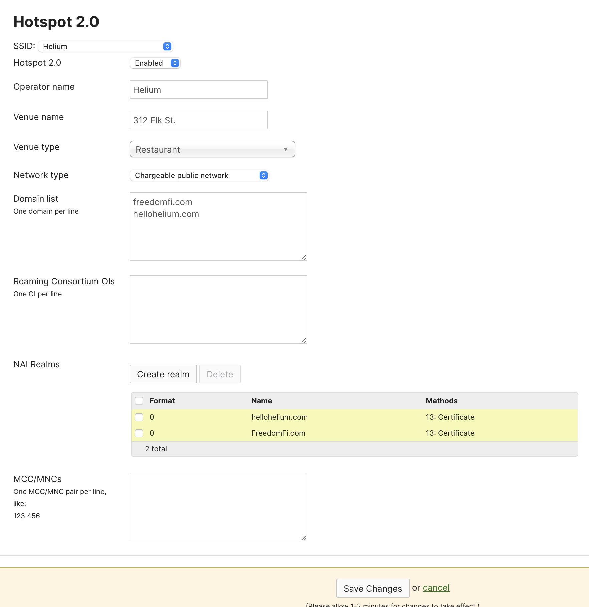
Task: Select the FreedomFi.com realm row name
Action: click(278, 433)
